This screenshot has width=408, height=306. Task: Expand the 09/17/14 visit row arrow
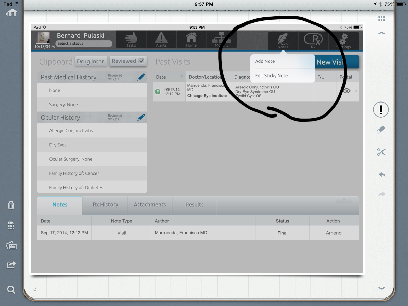click(x=356, y=91)
